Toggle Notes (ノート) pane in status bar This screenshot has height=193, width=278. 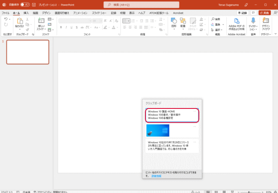coord(195,192)
